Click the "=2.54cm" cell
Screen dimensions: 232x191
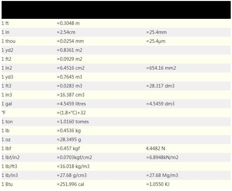66,32
